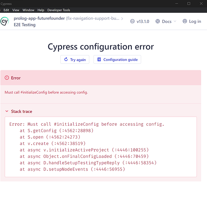Open the Edit menu
Screen dimensions: 207x199
(x=6, y=10)
